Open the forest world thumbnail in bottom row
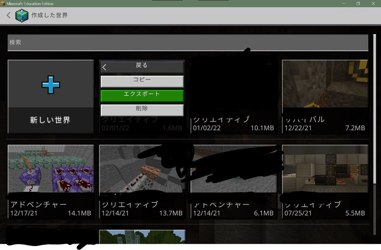Image resolution: width=381 pixels, height=250 pixels. [x=142, y=237]
